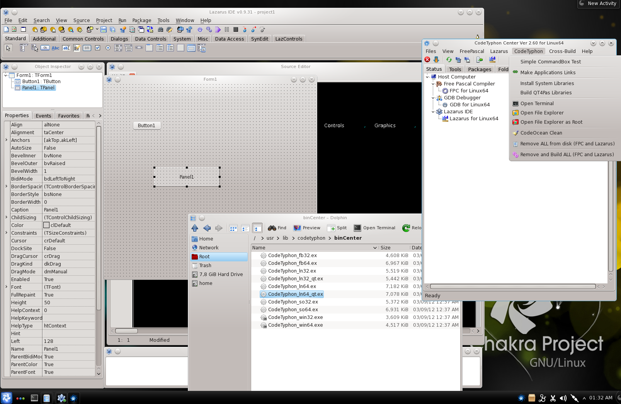The width and height of the screenshot is (621, 404).
Task: Collapse the Form1: TForm1 tree node
Action: click(x=6, y=75)
